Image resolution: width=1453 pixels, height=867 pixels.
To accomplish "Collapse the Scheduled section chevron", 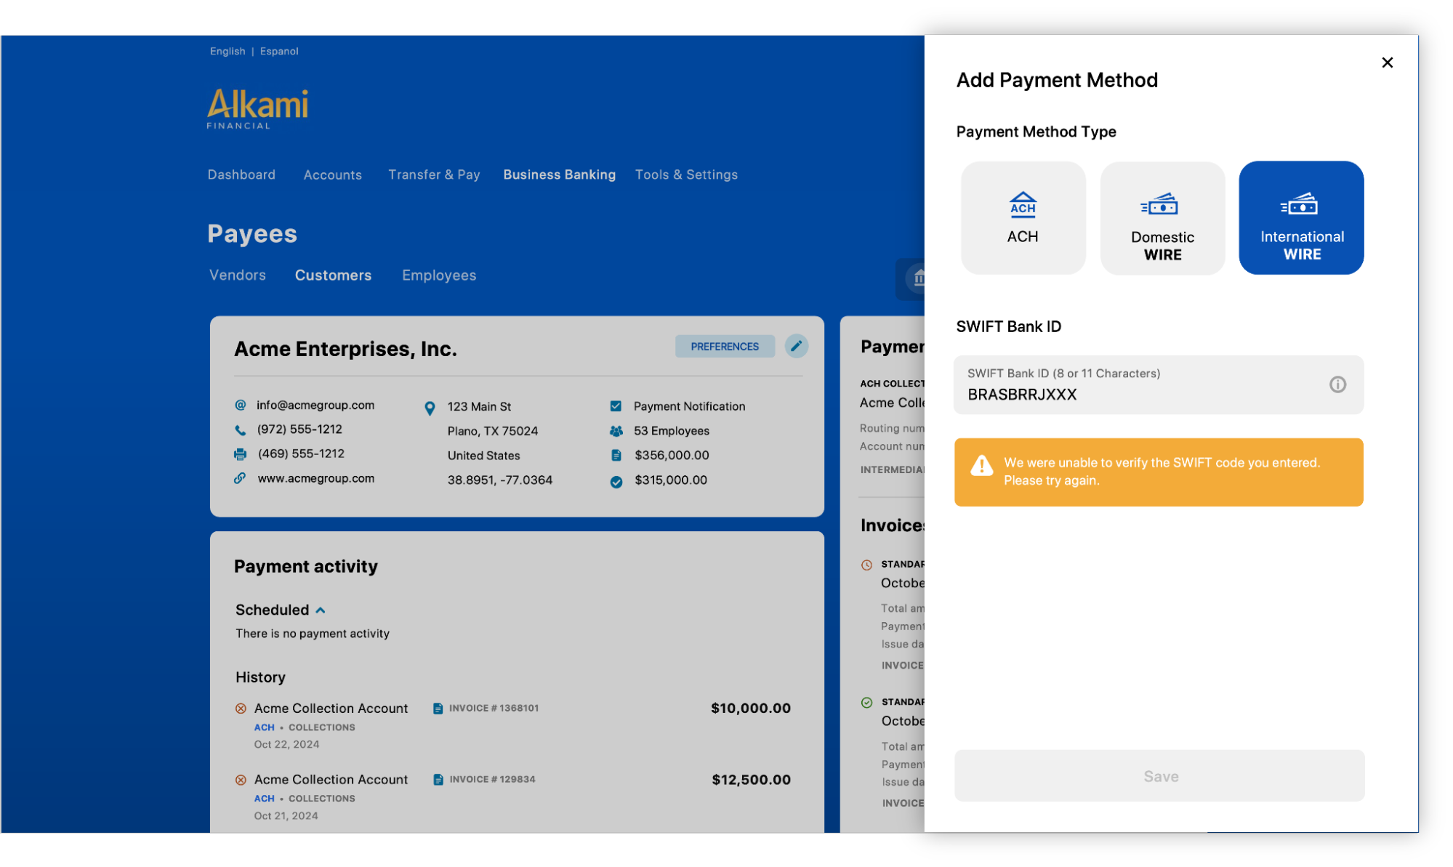I will tap(321, 610).
